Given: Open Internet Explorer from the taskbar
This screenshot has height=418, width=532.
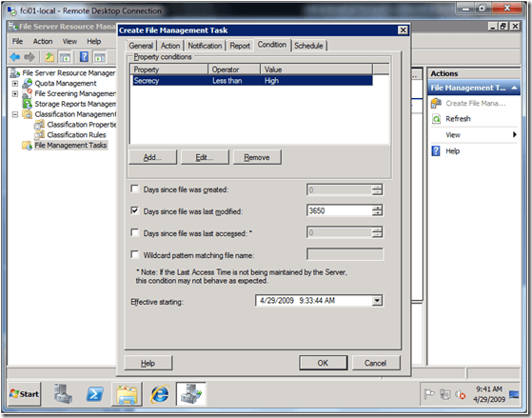Looking at the screenshot, I should point(160,394).
